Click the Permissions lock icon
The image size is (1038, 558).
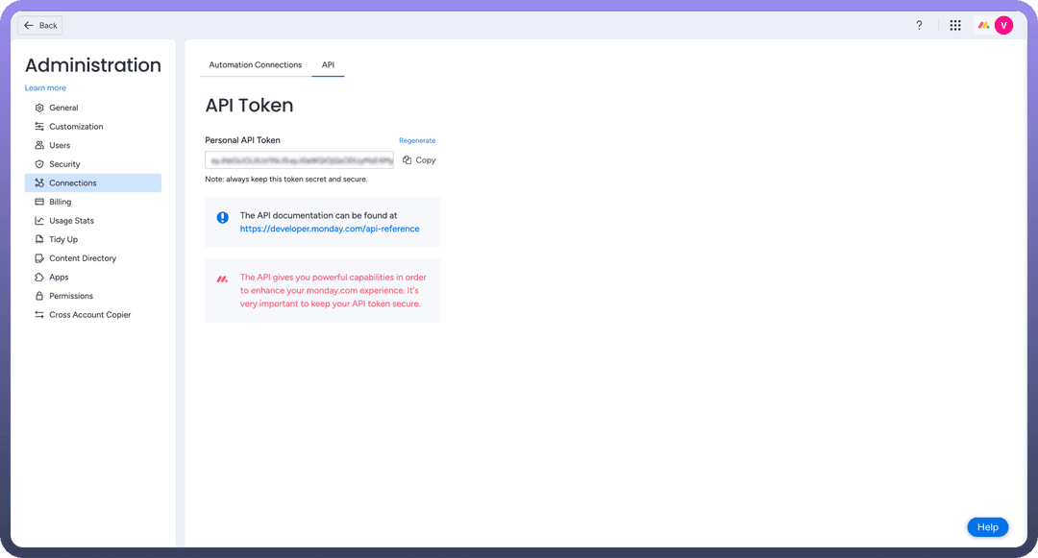(x=39, y=296)
